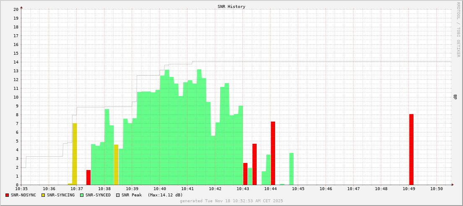Click the red SNR-NOSYNC legend swatch
The image size is (463, 206).
7,195
